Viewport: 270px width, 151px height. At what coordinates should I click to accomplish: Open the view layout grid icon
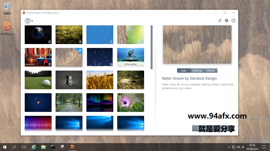(x=28, y=21)
